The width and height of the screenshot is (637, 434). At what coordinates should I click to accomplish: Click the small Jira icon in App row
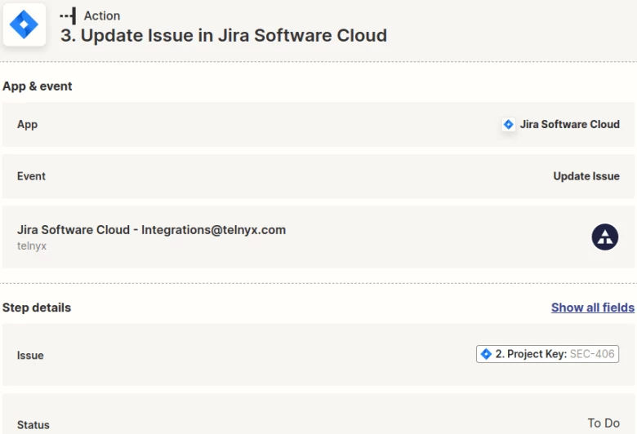508,125
